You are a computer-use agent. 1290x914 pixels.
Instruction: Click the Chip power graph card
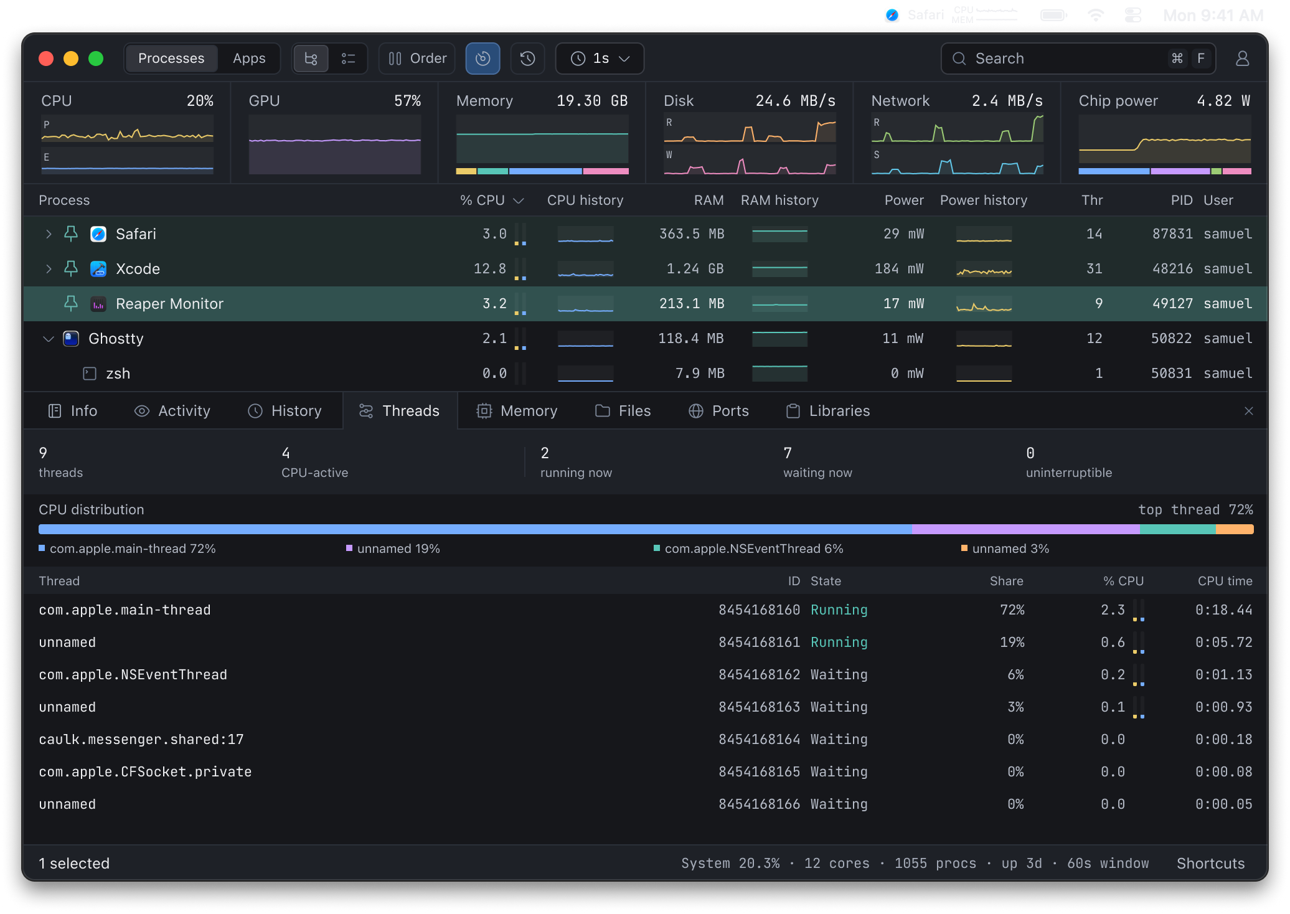tap(1164, 133)
